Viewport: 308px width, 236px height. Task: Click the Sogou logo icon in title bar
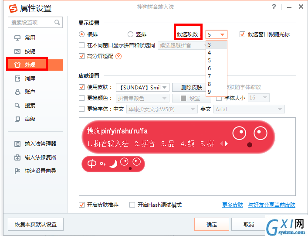tap(13, 8)
